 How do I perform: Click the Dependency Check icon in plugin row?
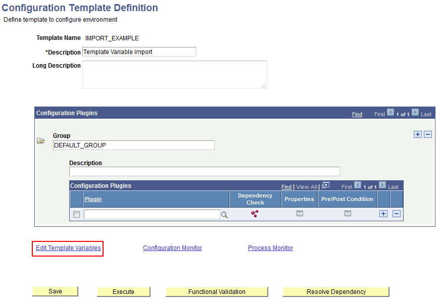pyautogui.click(x=255, y=214)
